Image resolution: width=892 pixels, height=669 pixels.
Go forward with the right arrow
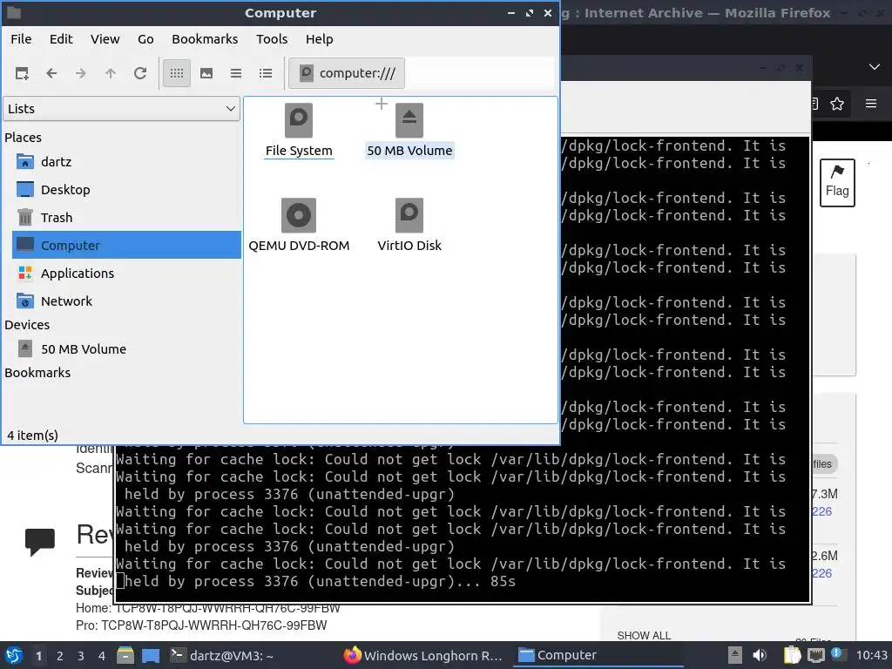click(x=81, y=73)
